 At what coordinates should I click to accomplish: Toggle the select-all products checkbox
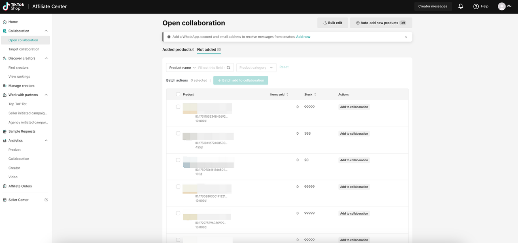pos(178,95)
